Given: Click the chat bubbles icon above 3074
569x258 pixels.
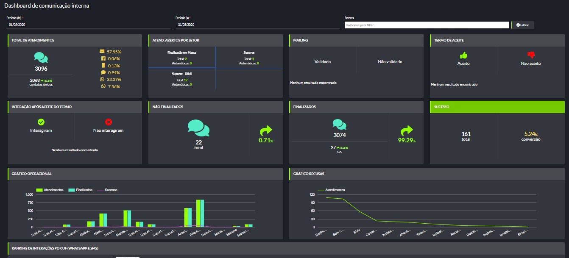Looking at the screenshot, I should coord(340,124).
